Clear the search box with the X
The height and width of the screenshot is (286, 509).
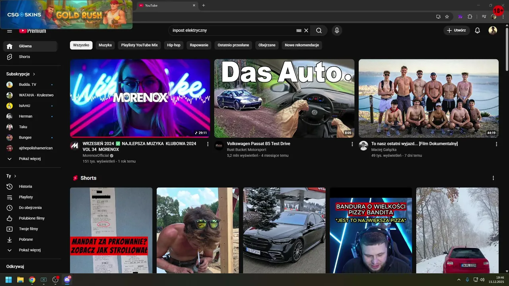(306, 30)
